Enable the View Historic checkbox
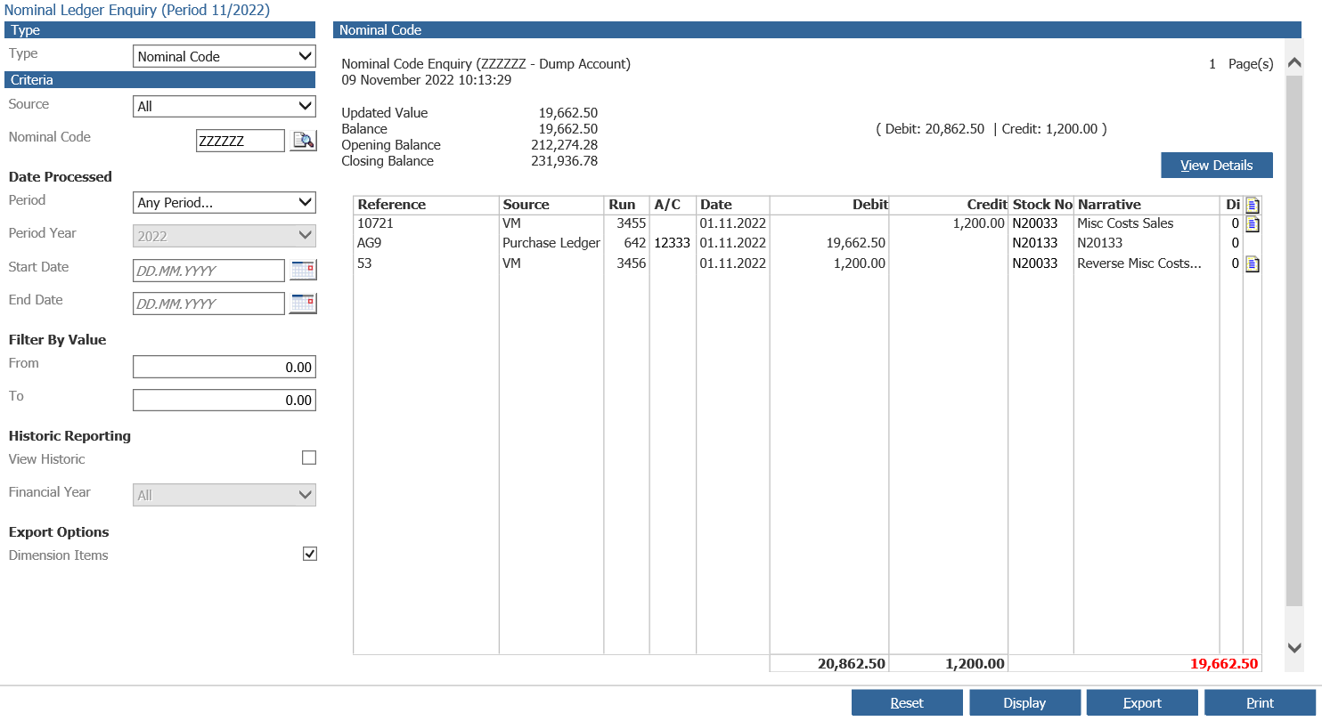The image size is (1322, 721). coord(309,458)
